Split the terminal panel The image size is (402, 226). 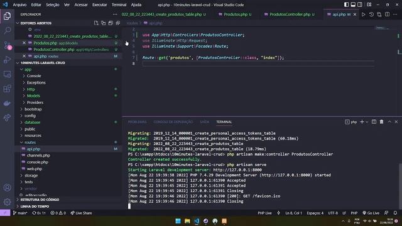point(374,122)
